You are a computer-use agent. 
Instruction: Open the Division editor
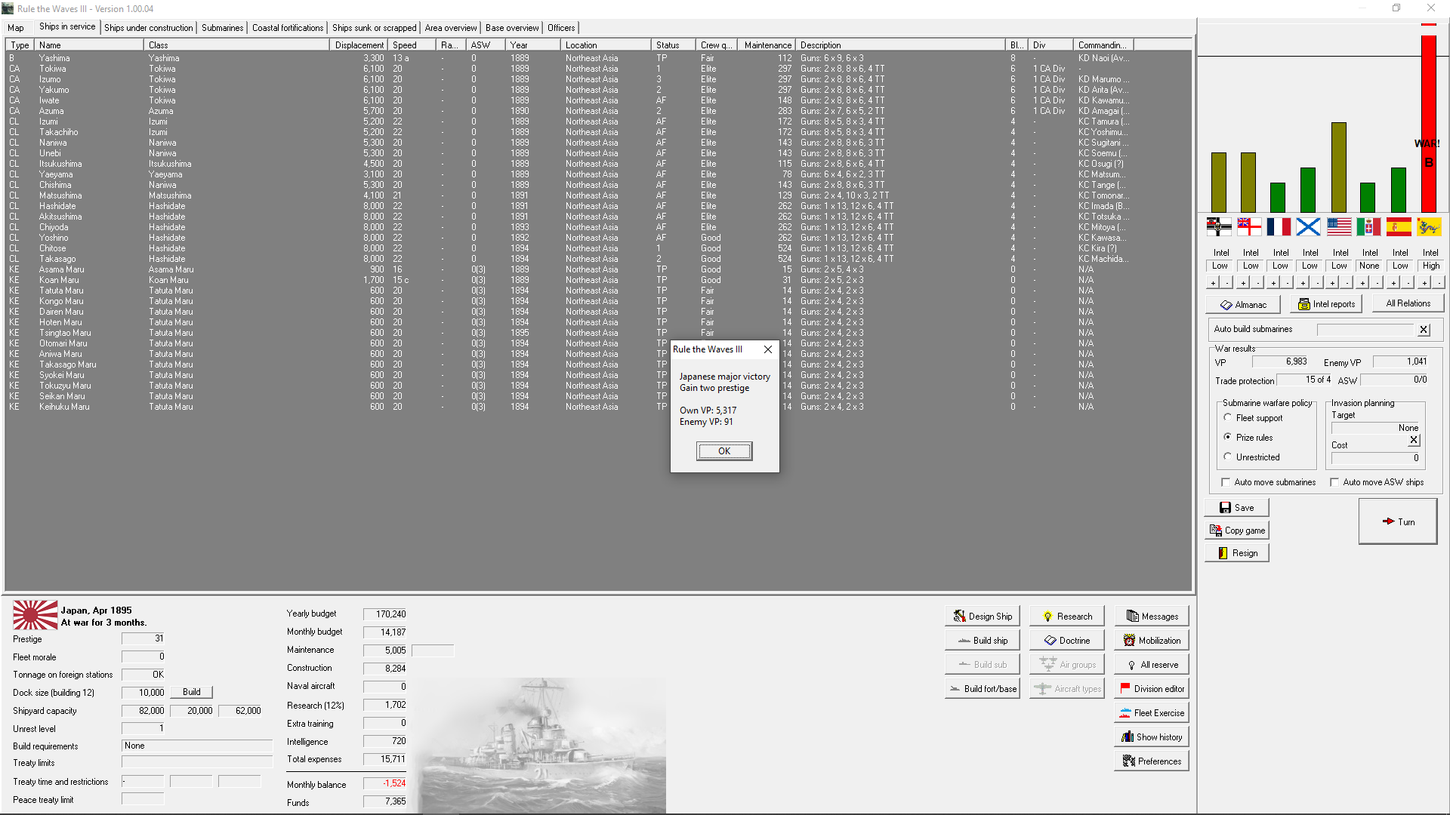1151,689
